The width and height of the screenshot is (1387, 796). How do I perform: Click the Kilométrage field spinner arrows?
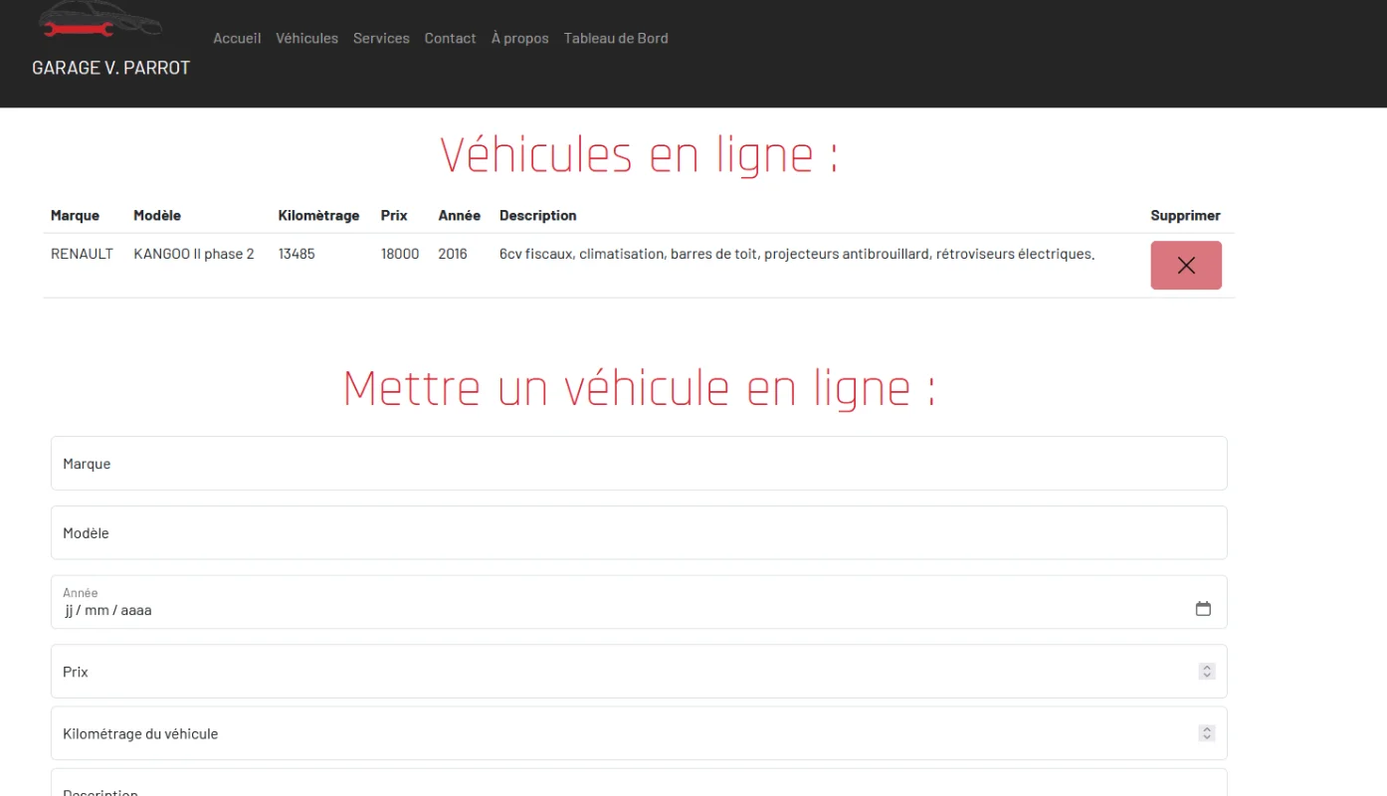(x=1207, y=733)
